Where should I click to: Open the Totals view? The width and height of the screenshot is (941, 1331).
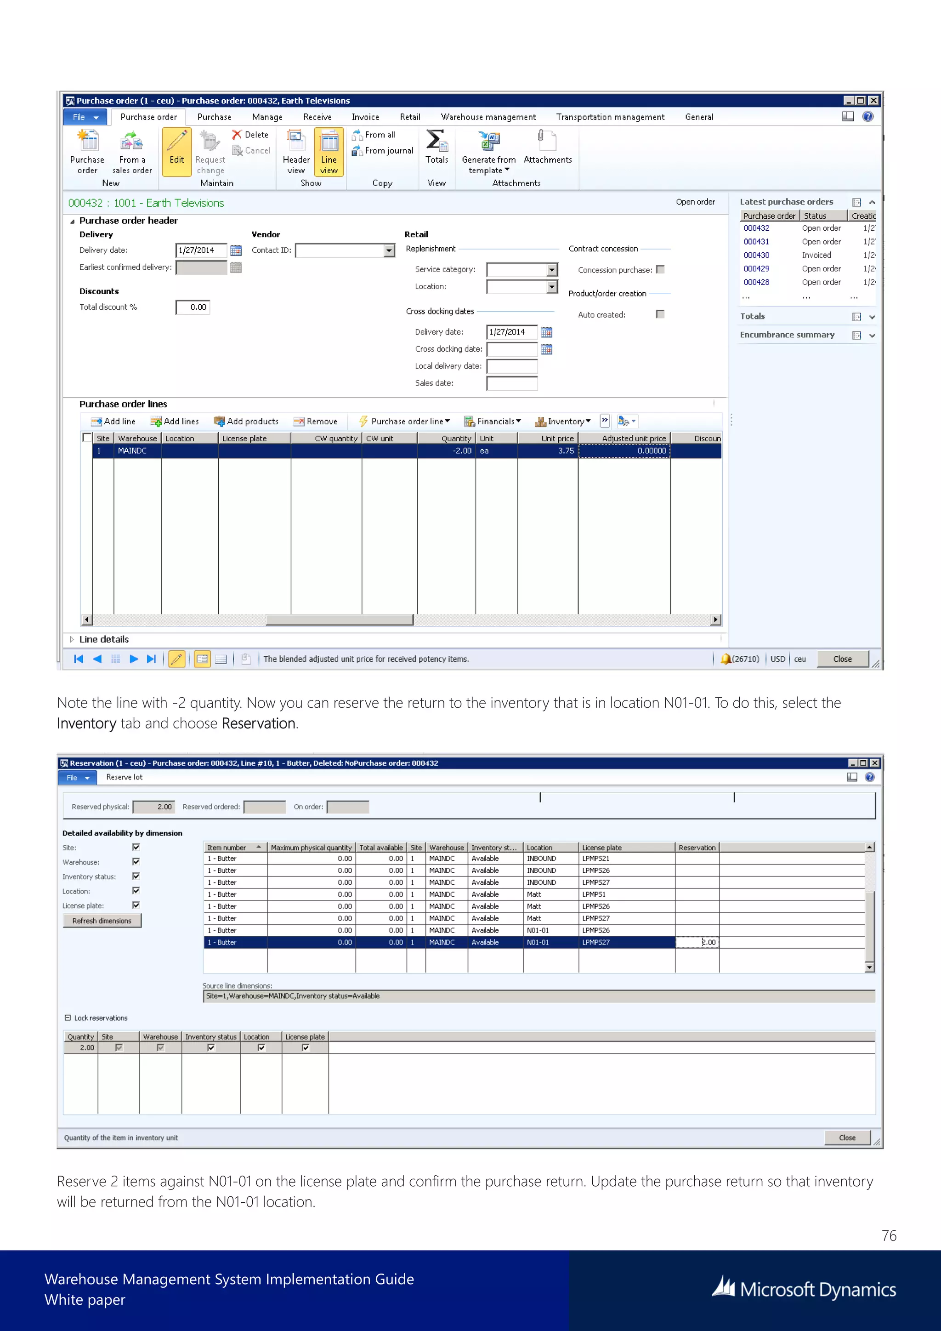click(437, 147)
